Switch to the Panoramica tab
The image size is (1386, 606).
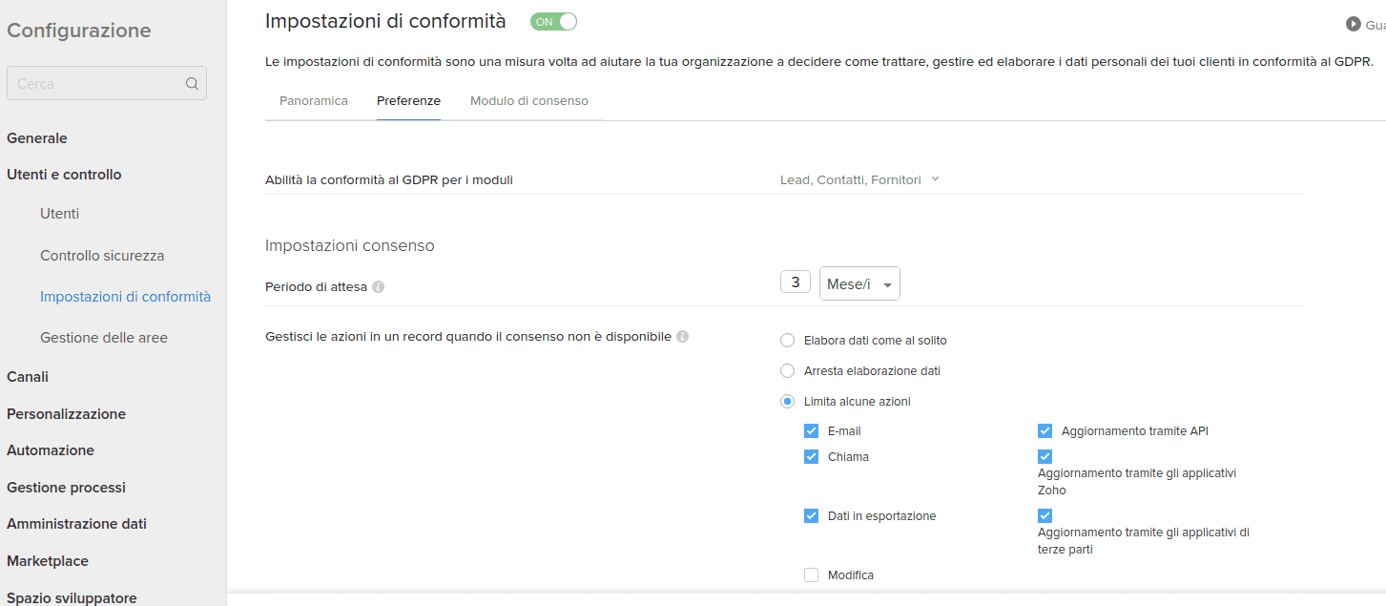pos(313,101)
